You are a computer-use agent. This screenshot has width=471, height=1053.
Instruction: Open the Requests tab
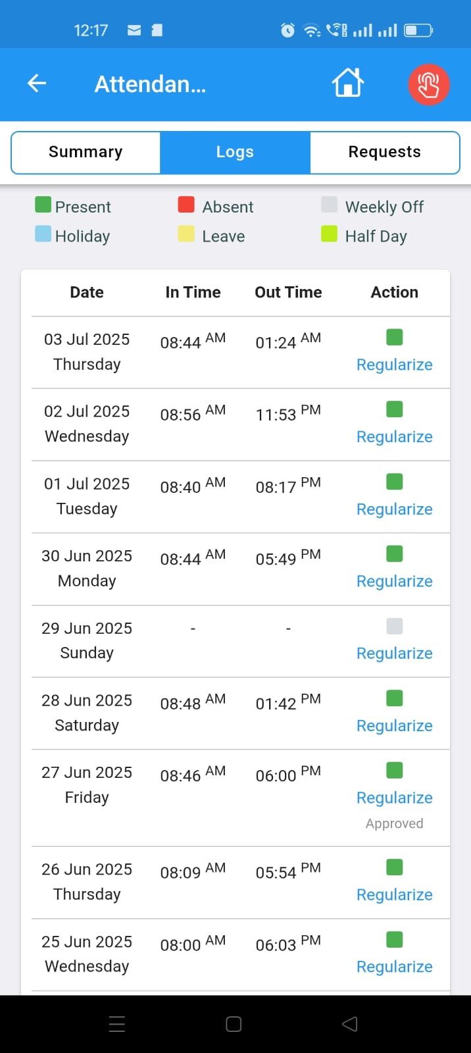click(x=384, y=152)
